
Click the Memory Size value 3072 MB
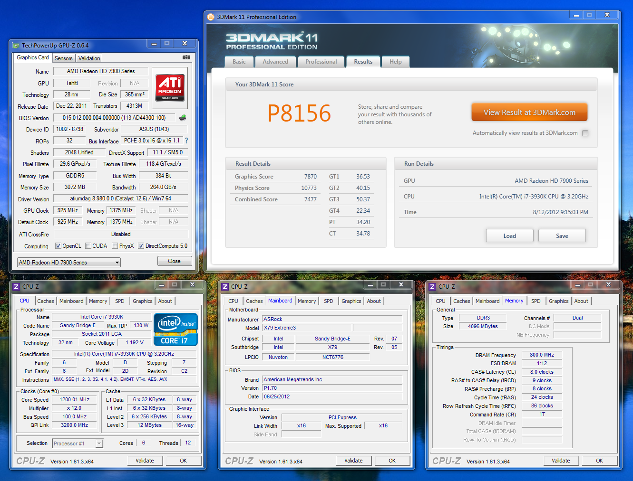[75, 187]
